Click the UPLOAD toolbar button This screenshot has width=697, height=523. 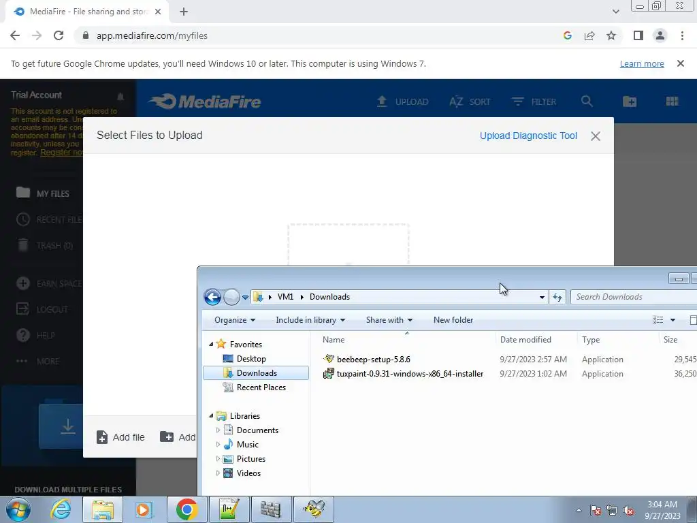tap(402, 102)
